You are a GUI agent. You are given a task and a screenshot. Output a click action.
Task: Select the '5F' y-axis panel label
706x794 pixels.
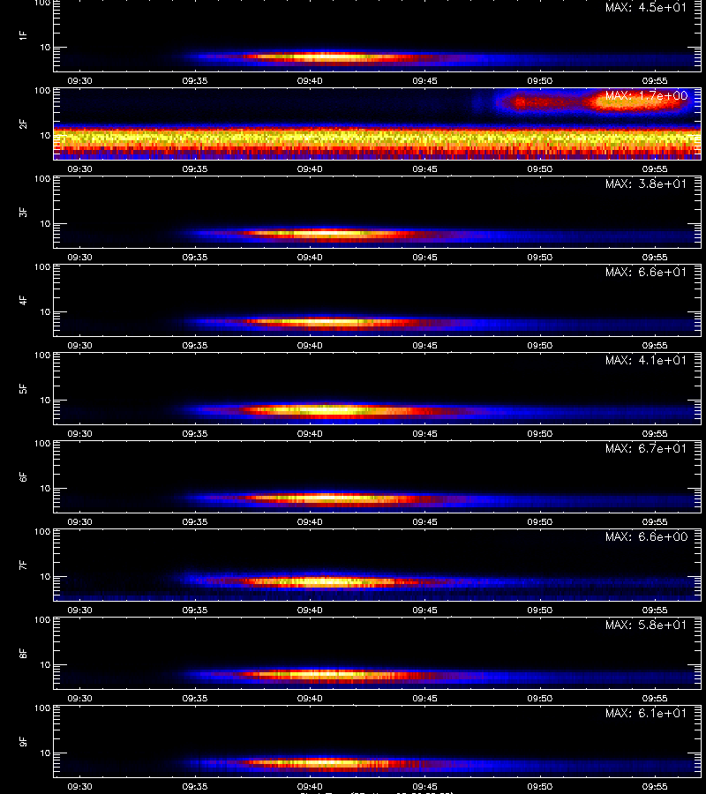click(23, 388)
